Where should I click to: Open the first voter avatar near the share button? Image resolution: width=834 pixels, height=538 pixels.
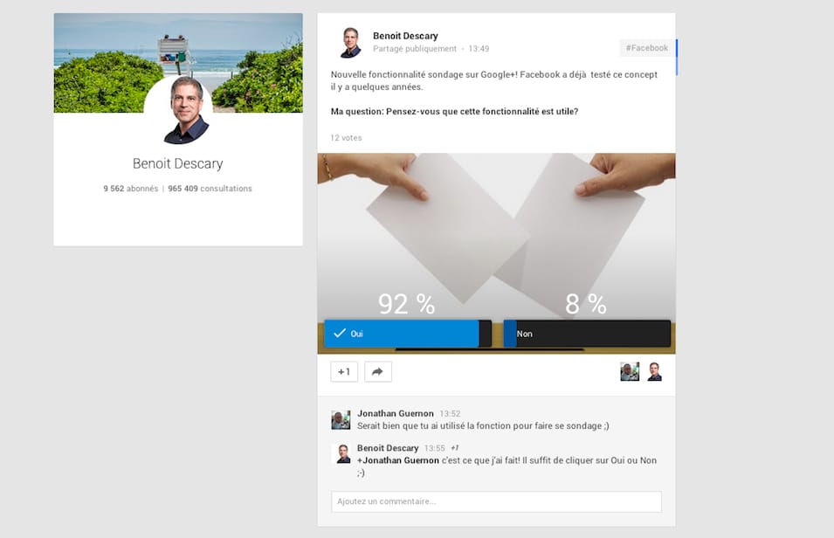tap(628, 371)
